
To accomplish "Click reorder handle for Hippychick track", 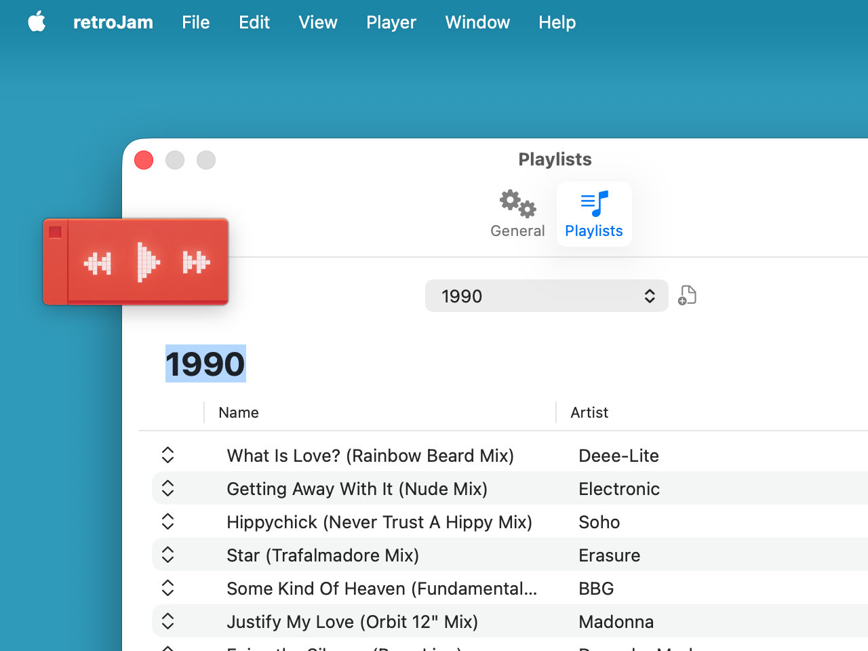I will coord(168,521).
